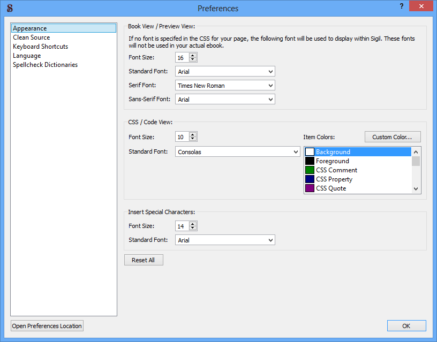Decrease Code View font size with down arrow
This screenshot has height=342, width=437.
tap(193, 139)
